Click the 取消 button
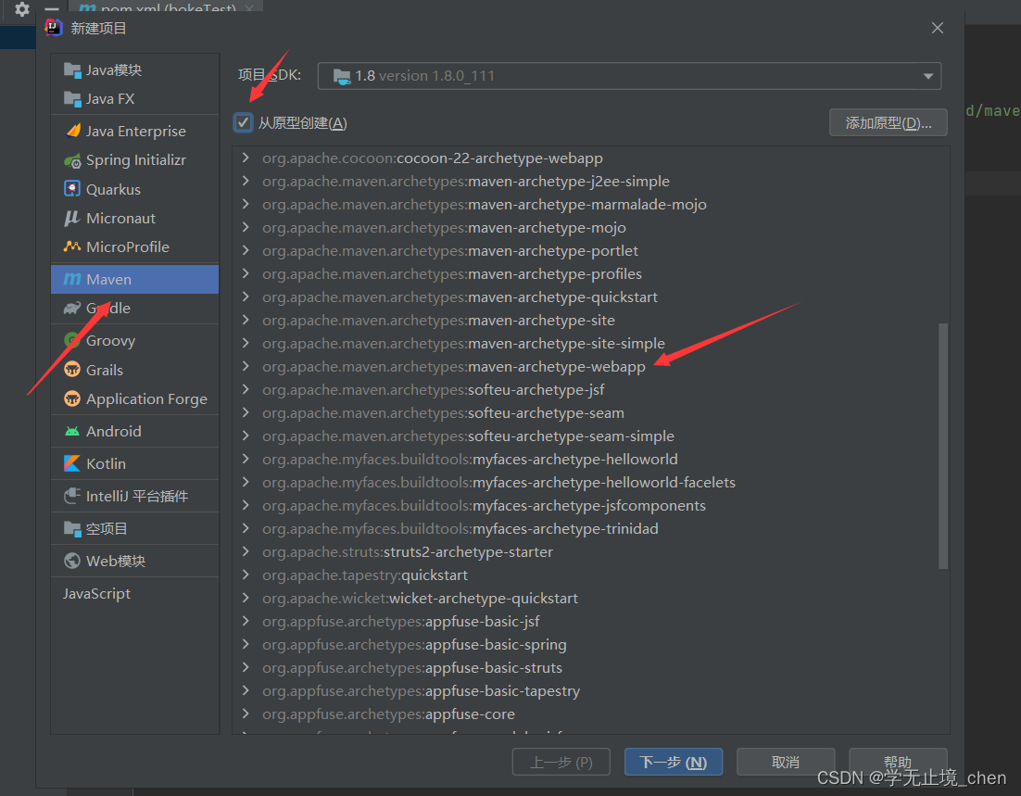This screenshot has height=796, width=1021. [x=786, y=762]
